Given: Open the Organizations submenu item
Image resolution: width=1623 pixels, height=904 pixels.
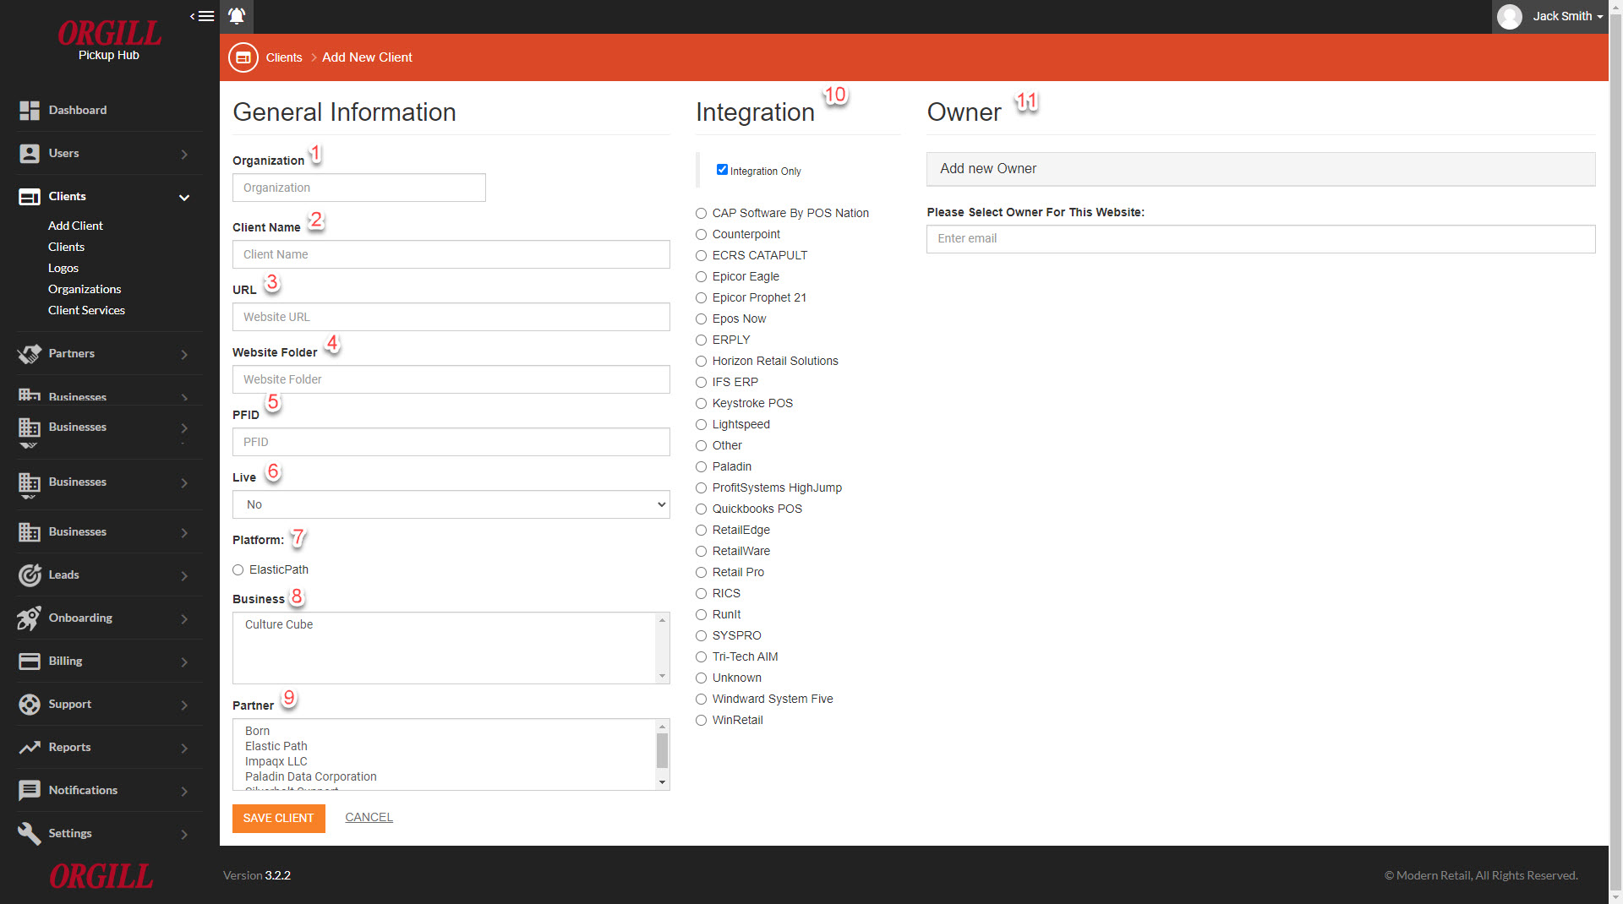Looking at the screenshot, I should coord(85,289).
